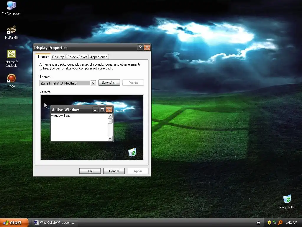Switch to the Desktop tab

coord(58,57)
